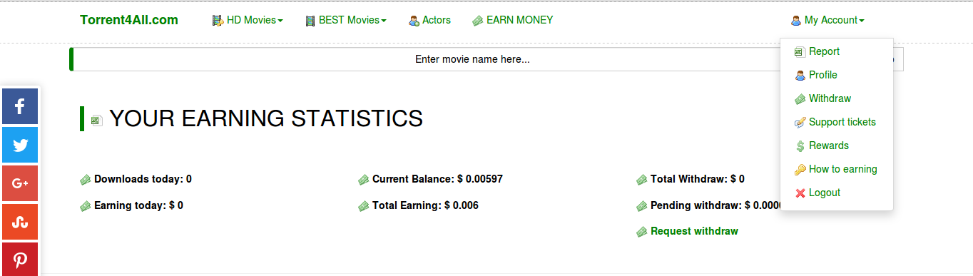Viewport: 973px width, 276px height.
Task: Share page via Facebook icon
Action: click(20, 106)
